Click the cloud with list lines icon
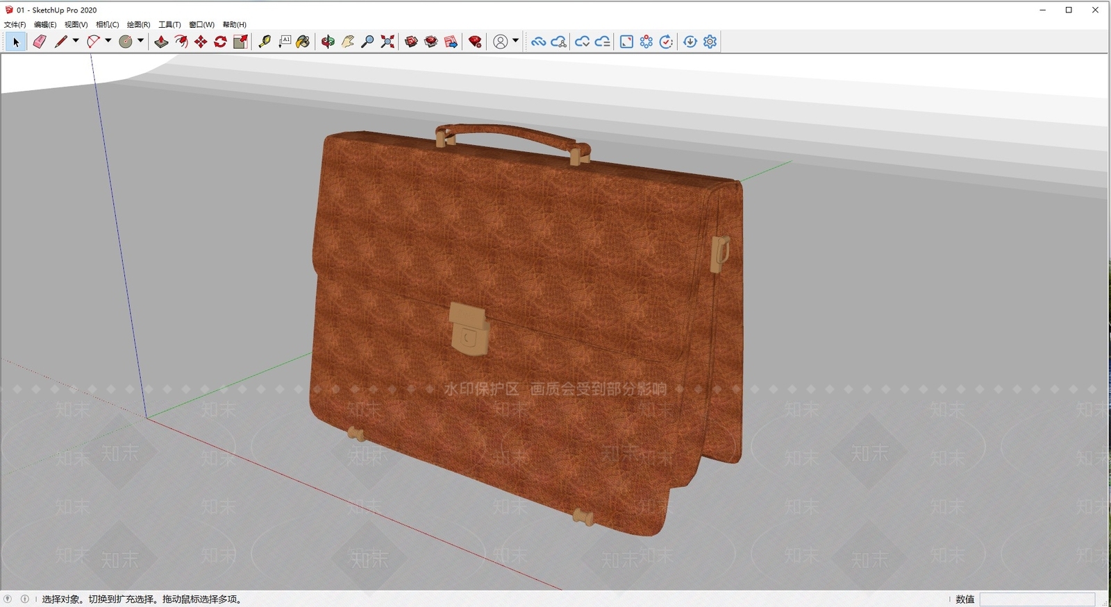The height and width of the screenshot is (607, 1111). pos(602,42)
